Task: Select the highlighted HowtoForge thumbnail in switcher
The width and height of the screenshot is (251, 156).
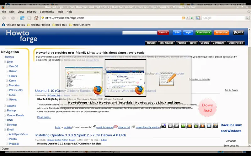Action: point(125,78)
